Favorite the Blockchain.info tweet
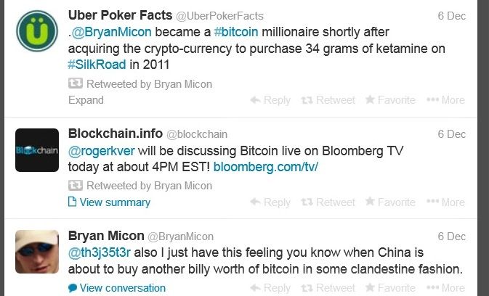 click(x=390, y=202)
